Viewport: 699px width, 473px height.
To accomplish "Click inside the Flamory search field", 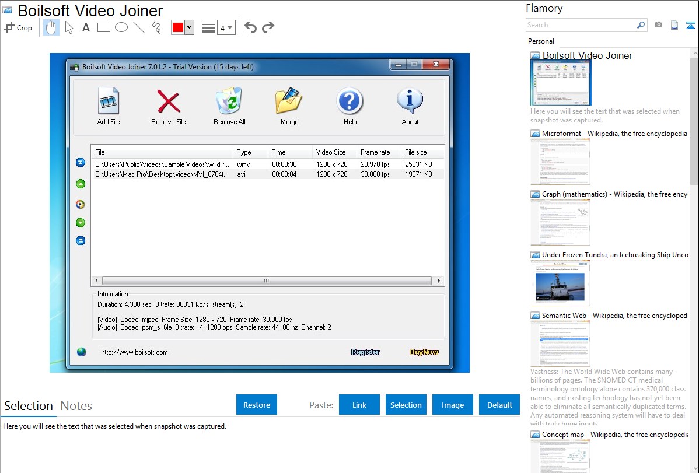I will click(581, 25).
